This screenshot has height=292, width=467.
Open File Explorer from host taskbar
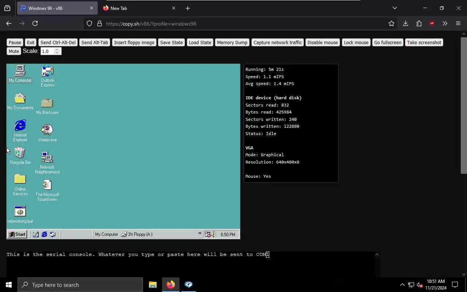coord(153,285)
